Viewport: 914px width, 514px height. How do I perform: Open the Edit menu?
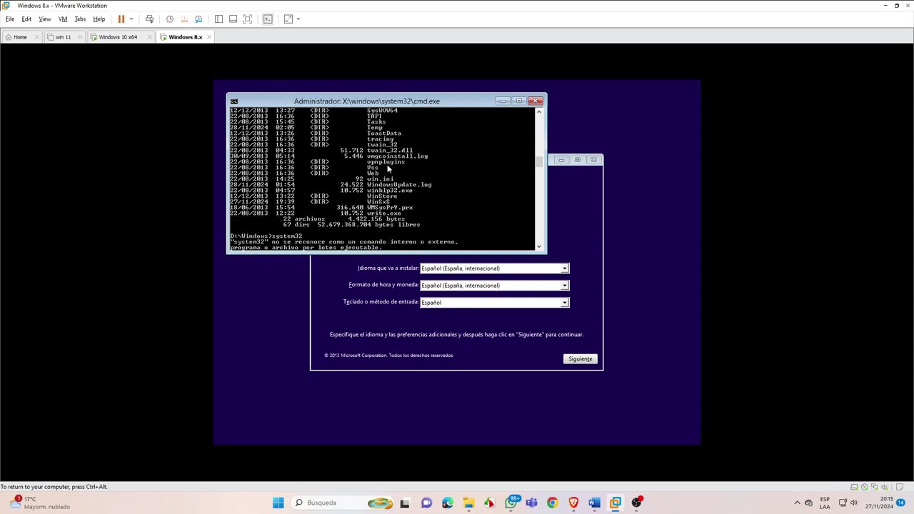click(x=26, y=19)
